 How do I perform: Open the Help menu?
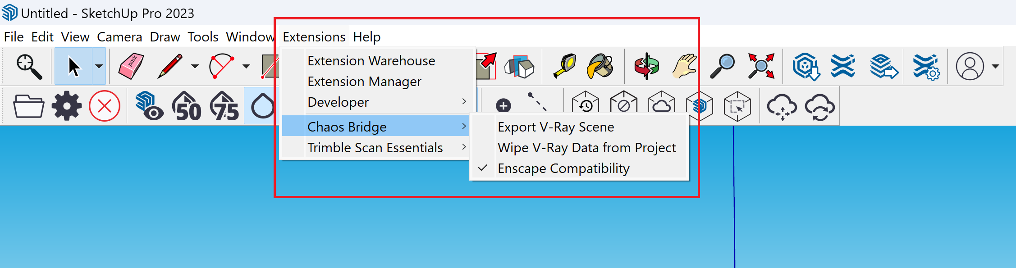click(367, 37)
